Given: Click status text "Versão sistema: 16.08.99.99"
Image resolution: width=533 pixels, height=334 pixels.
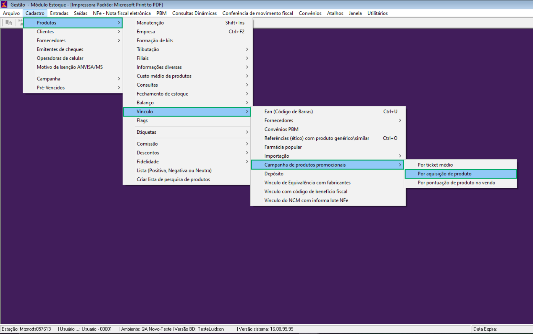Looking at the screenshot, I should click(266, 329).
